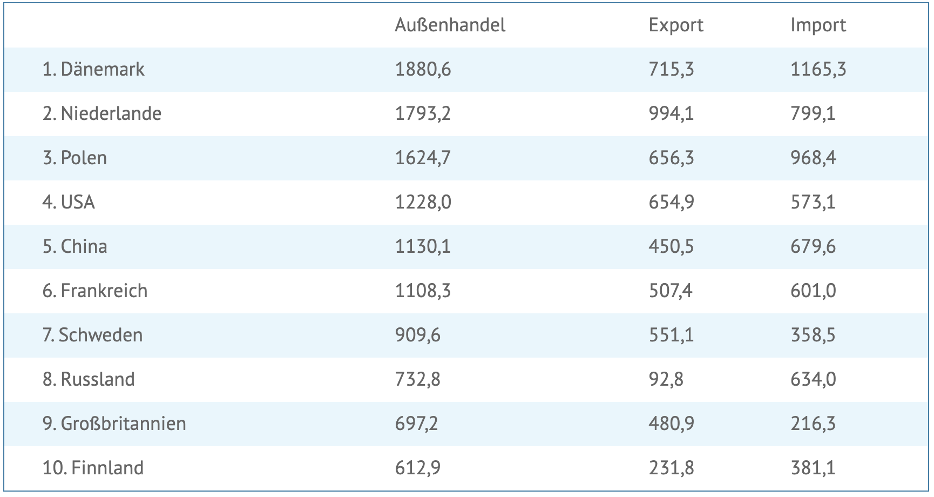Click Polen's Import value 968,4
Image resolution: width=934 pixels, height=497 pixels.
[x=813, y=158]
